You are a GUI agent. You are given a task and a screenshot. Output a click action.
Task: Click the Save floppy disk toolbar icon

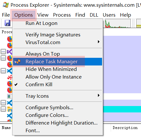coord(7,23)
